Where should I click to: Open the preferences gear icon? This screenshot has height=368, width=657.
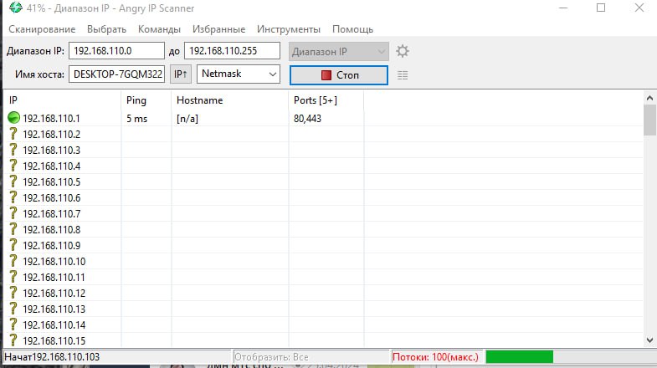tap(403, 51)
